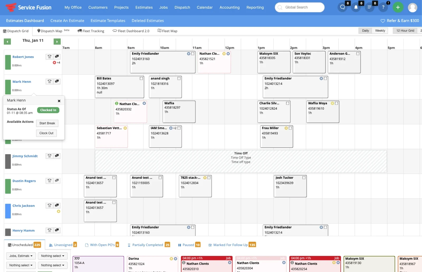Switch to the Dispatch Map tab
This screenshot has width=422, height=272.
[x=50, y=31]
